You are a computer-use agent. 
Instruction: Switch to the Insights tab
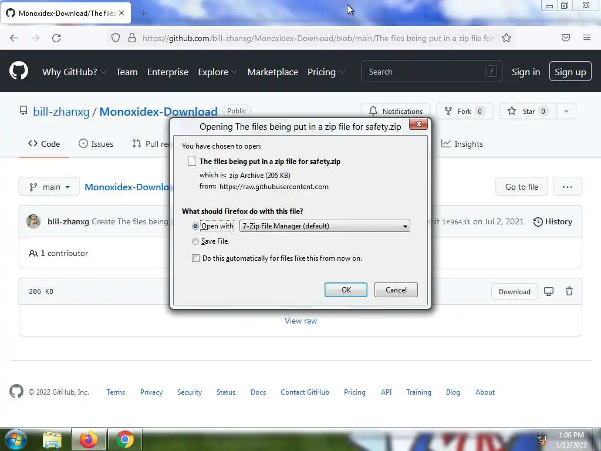click(462, 144)
